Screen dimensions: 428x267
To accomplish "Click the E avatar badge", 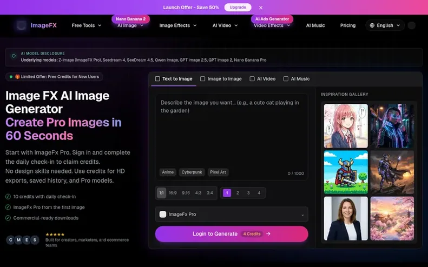I will pos(27,240).
